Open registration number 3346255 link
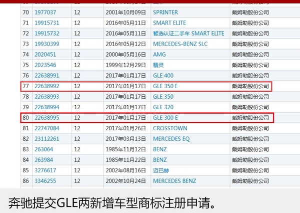The image size is (300, 213). [45, 181]
